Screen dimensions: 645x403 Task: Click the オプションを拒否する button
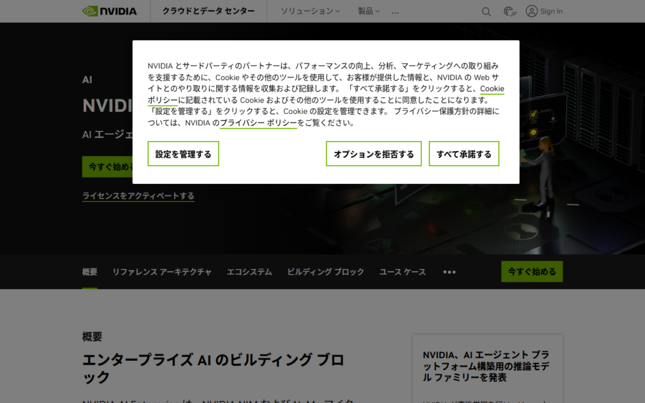(374, 154)
